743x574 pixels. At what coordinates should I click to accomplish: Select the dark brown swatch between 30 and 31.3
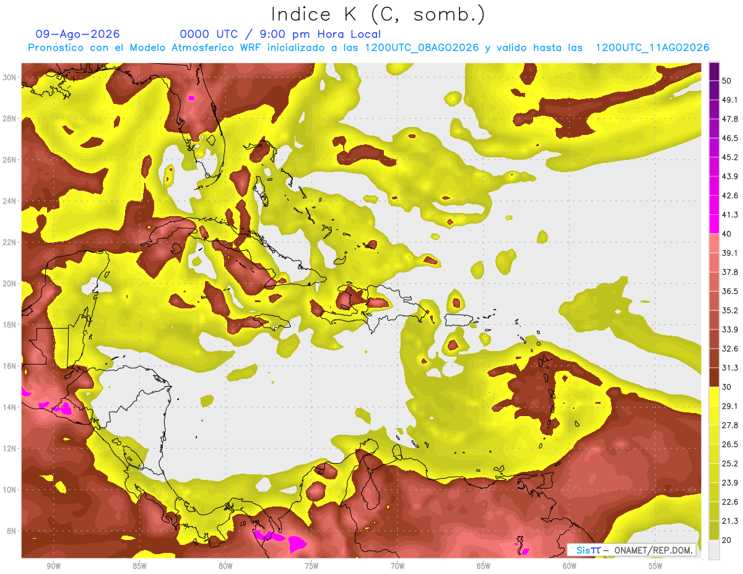coord(714,377)
